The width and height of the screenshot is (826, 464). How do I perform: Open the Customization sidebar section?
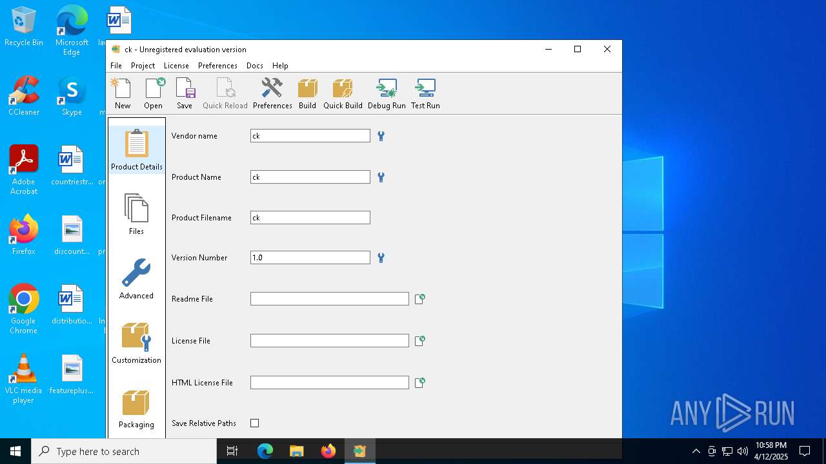[x=137, y=343]
